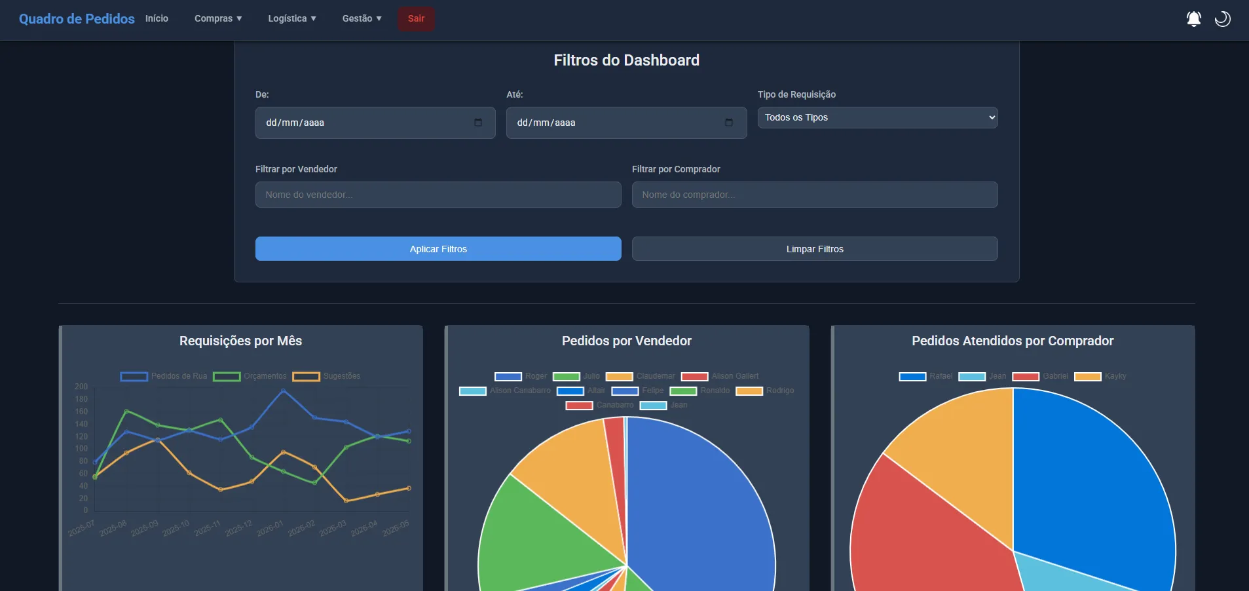Focus the Até date field

(x=626, y=123)
